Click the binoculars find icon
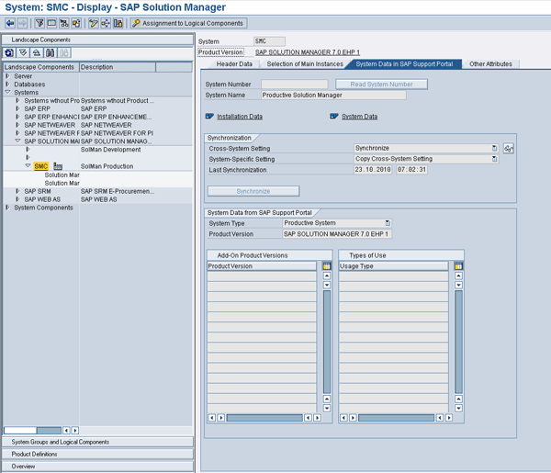The image size is (551, 473). [50, 53]
